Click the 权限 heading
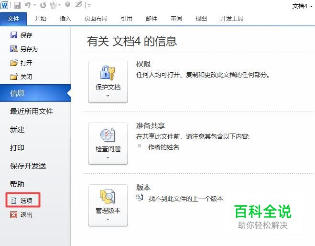Screen dimensions: 315x246 (x=143, y=64)
